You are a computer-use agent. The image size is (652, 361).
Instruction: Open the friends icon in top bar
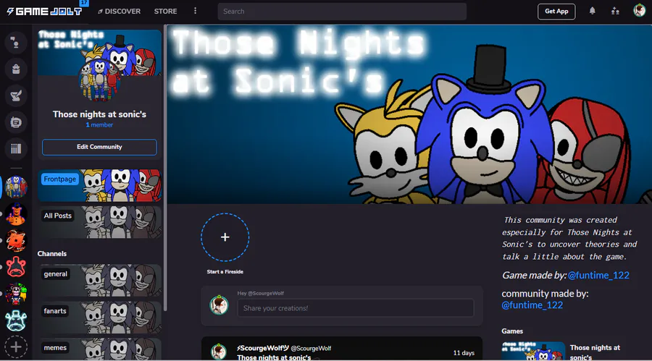pos(615,11)
